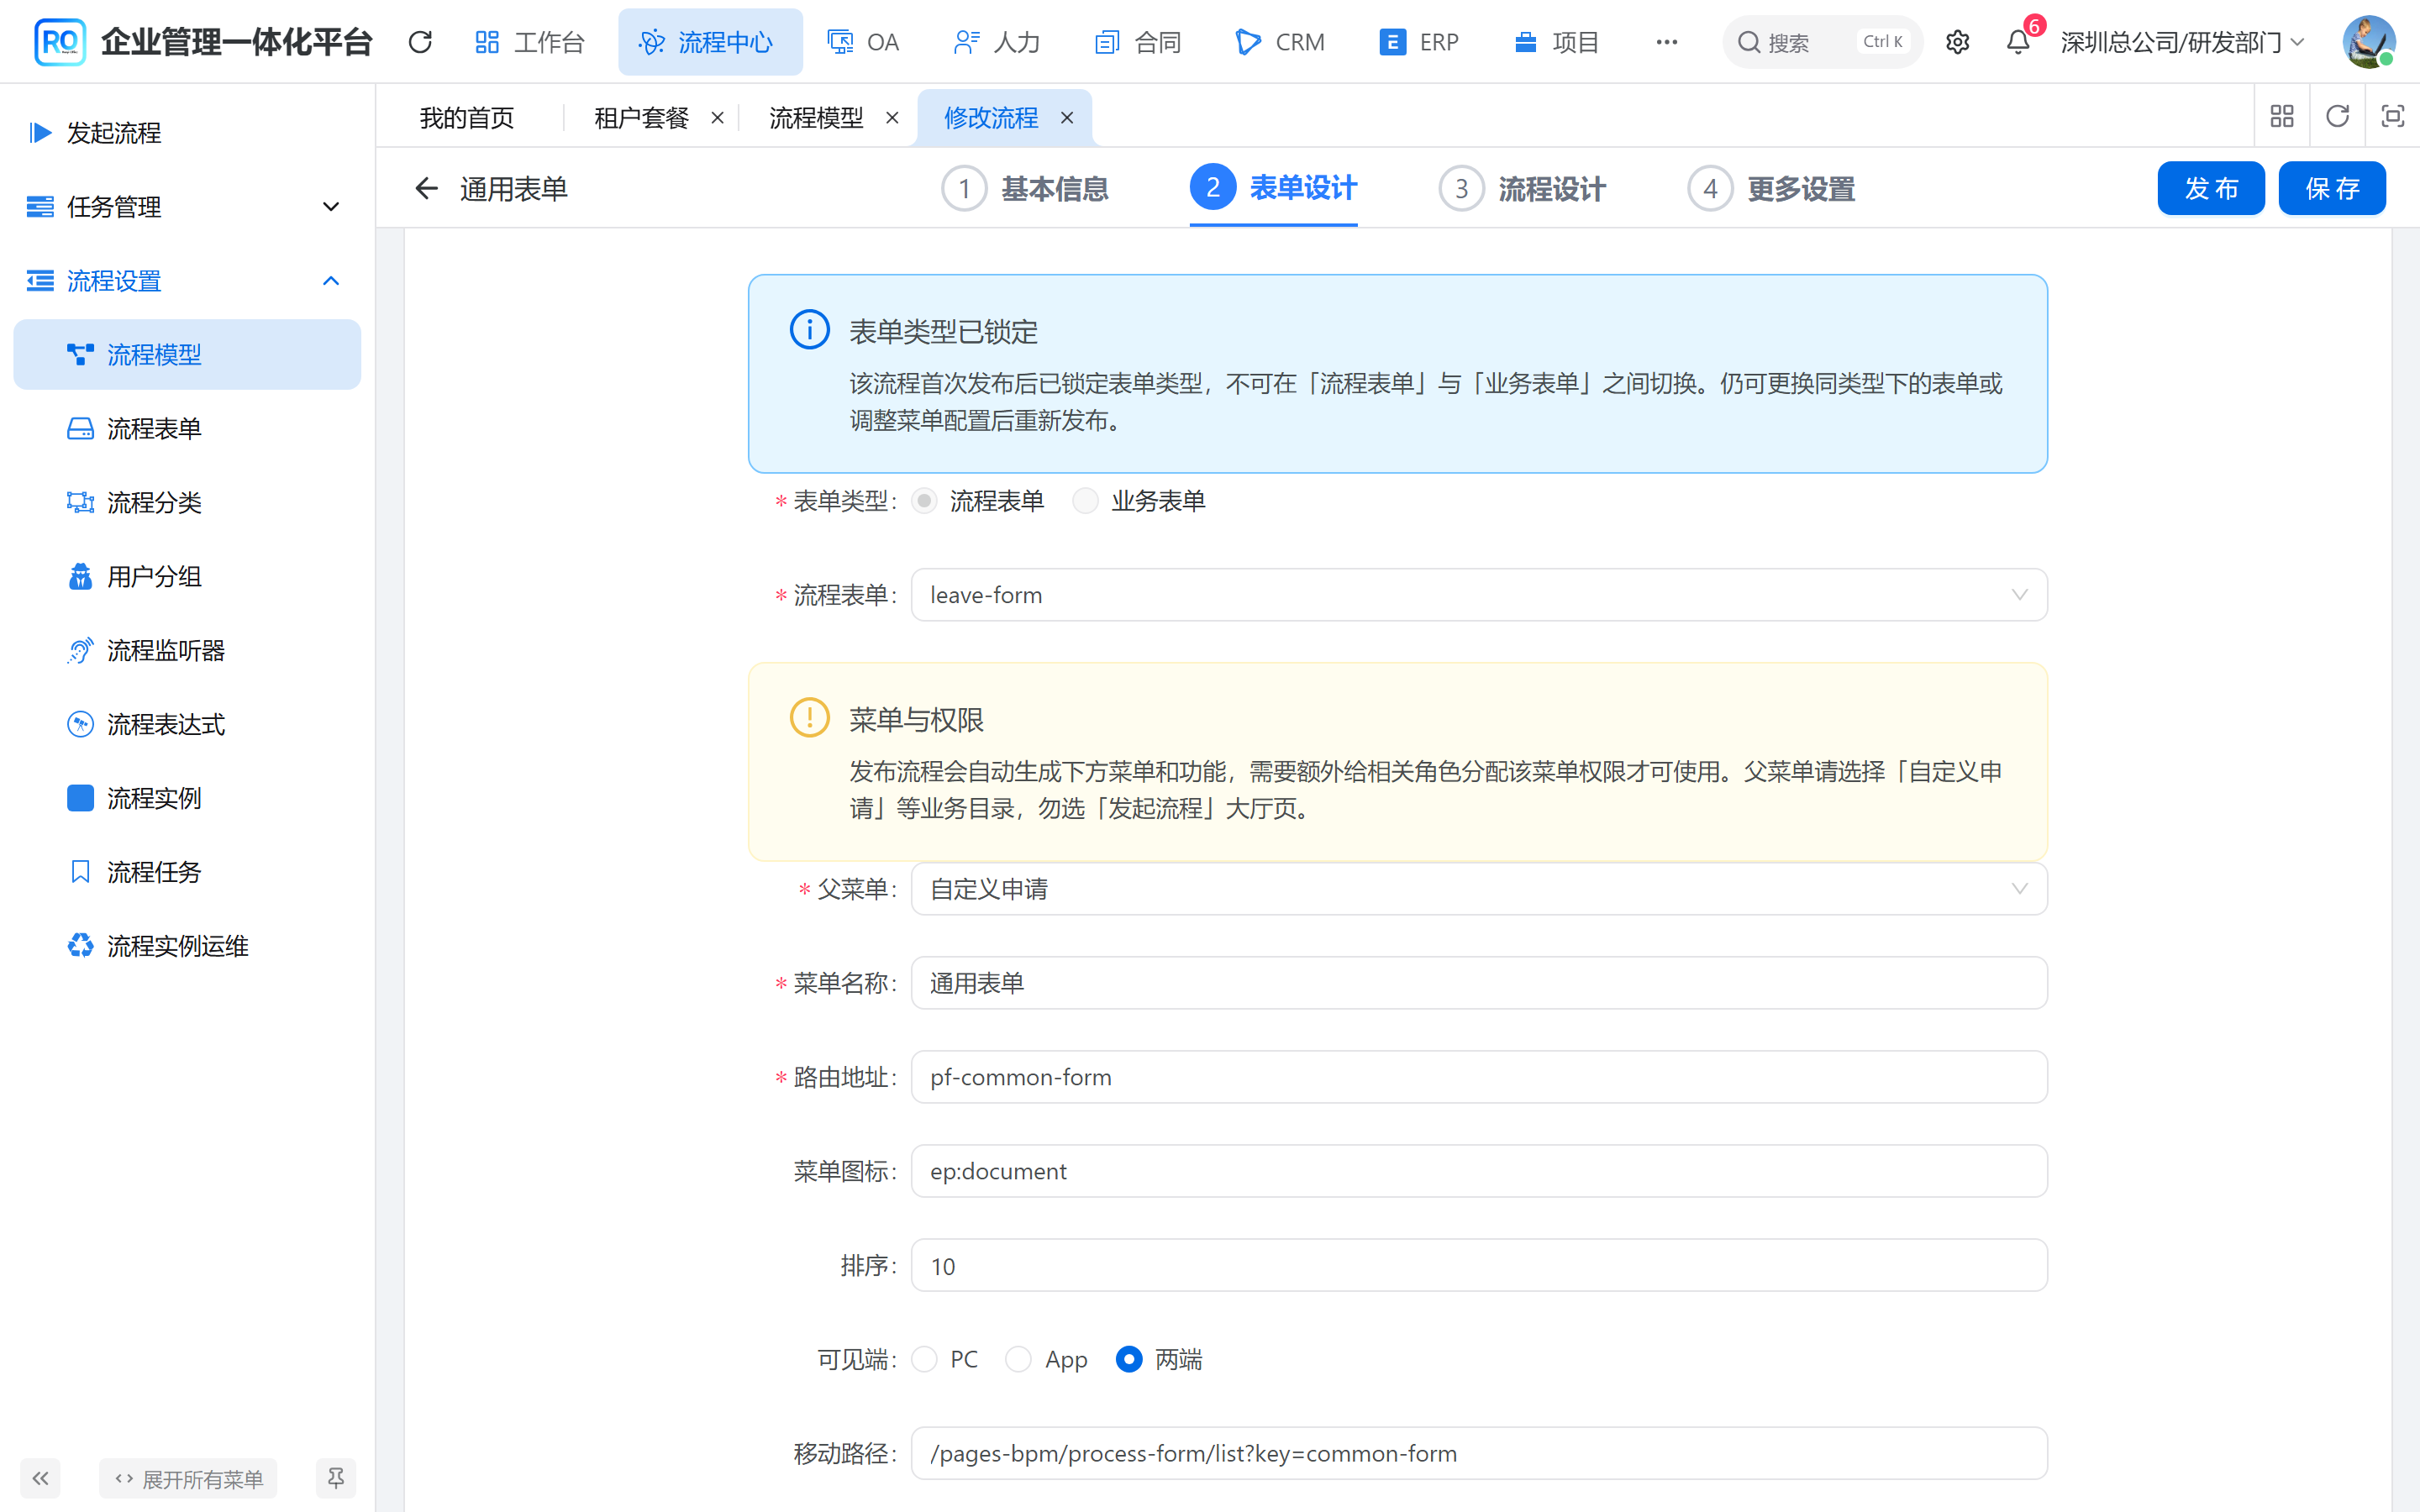Open the 深圳总公司/研发部门 department switcher
The height and width of the screenshot is (1512, 2420).
click(x=2181, y=42)
